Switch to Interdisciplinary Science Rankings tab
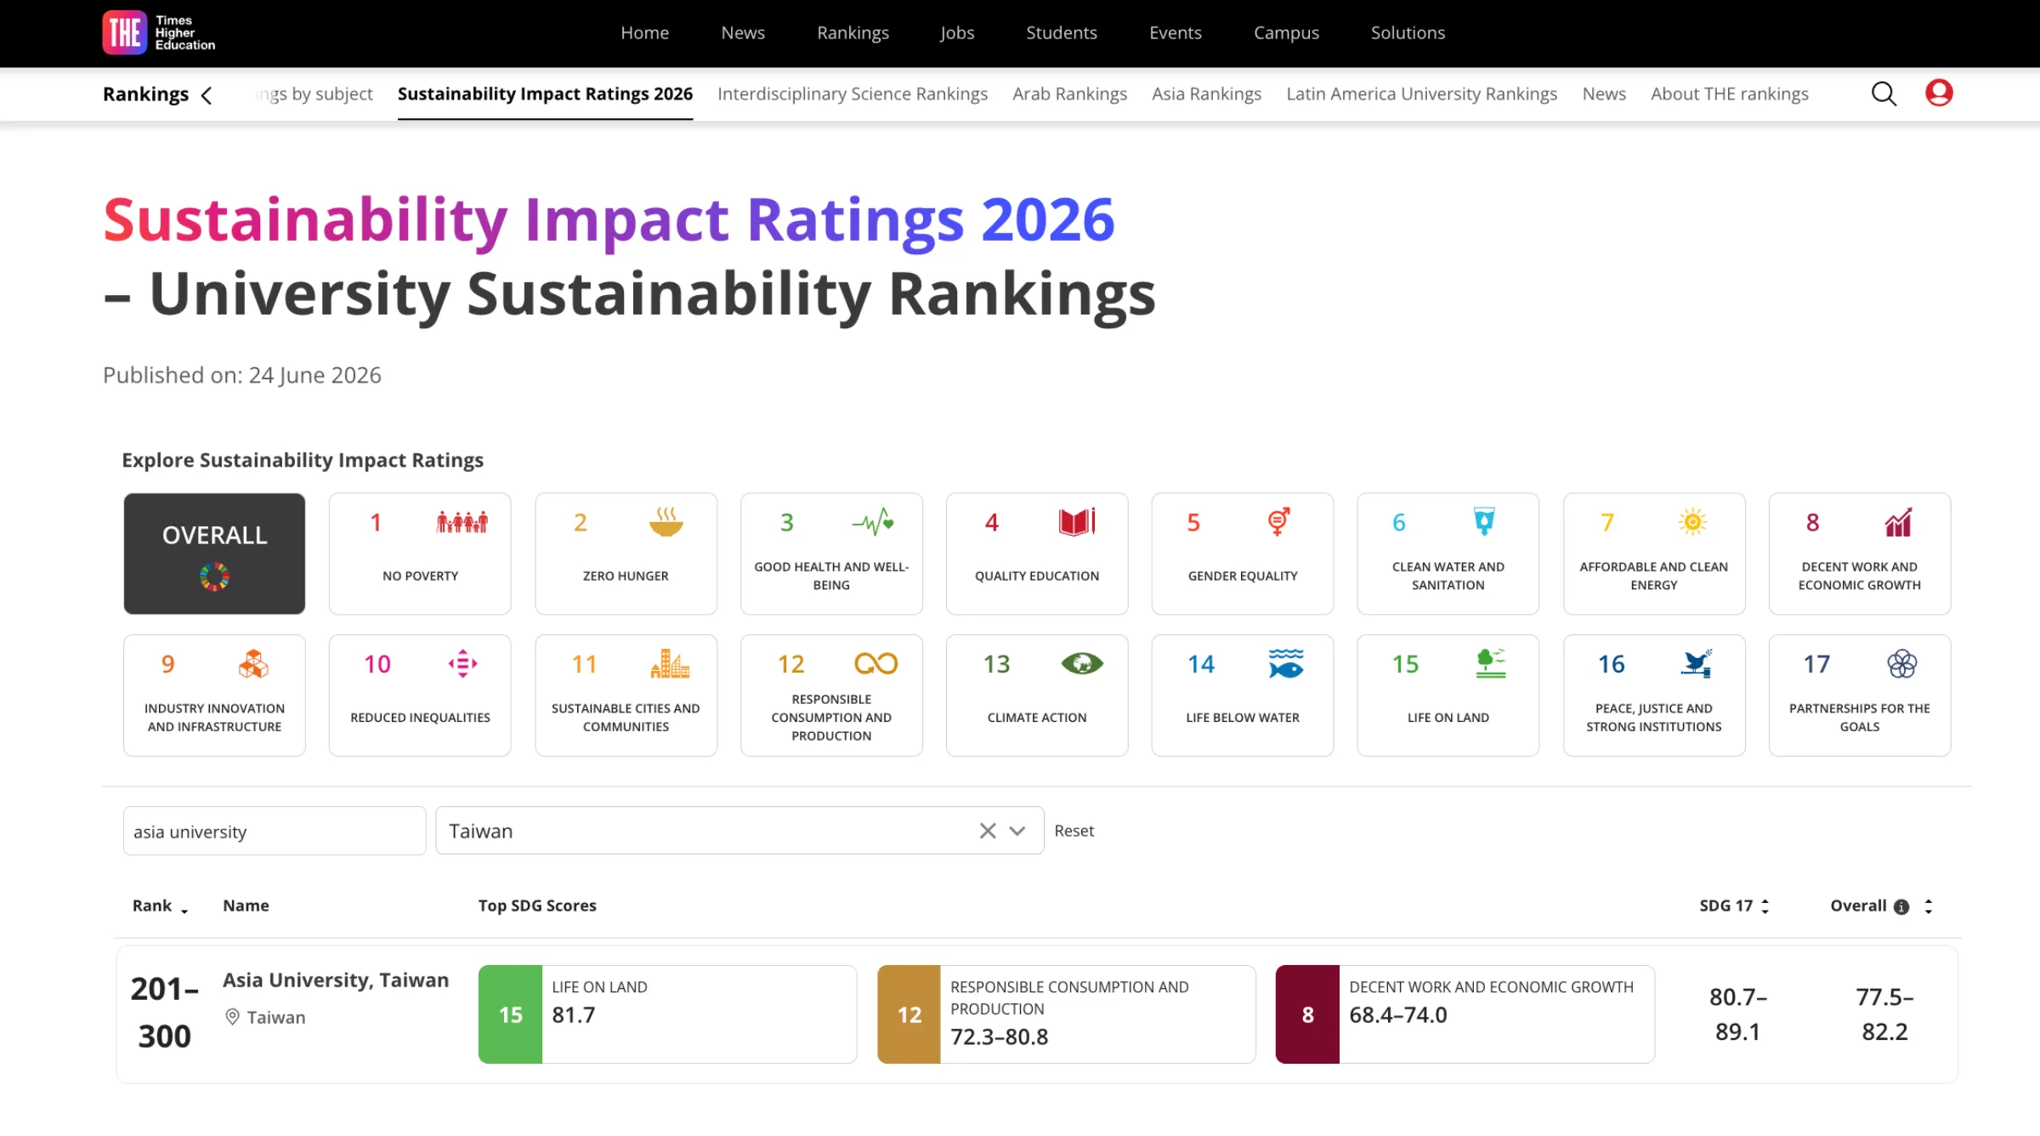 coord(852,94)
